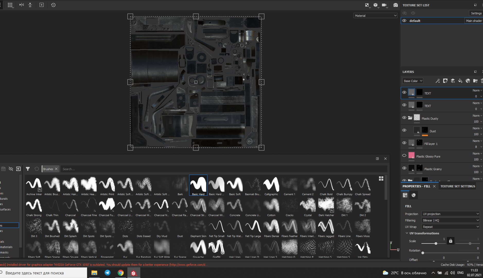Click the video camera icon in viewport toolbar
This screenshot has width=483, height=278.
coord(384,5)
